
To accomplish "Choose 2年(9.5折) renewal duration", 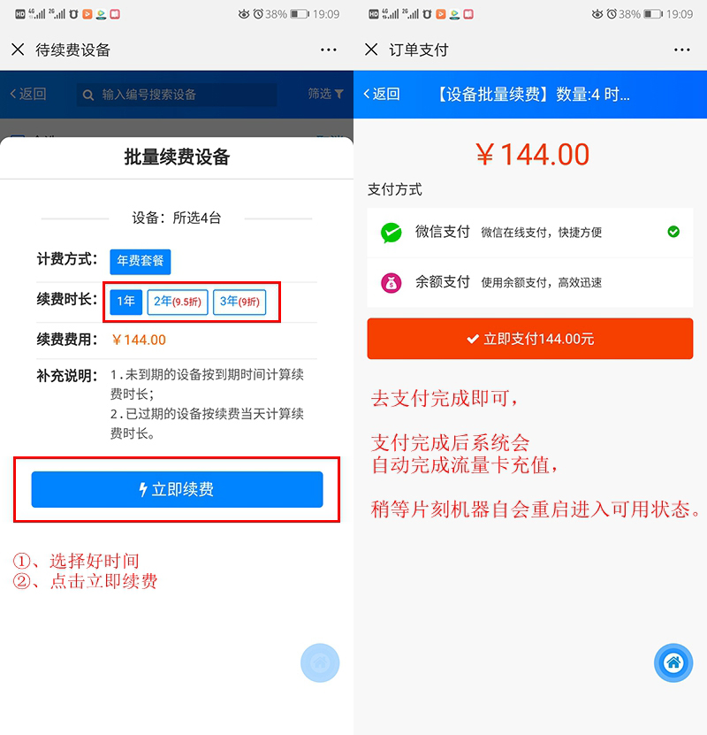I will 178,302.
